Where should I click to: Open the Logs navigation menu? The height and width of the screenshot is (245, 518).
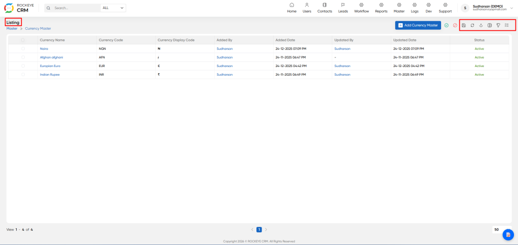click(x=415, y=8)
